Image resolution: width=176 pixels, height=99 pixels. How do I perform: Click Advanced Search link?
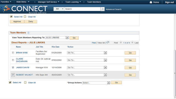click(114, 9)
